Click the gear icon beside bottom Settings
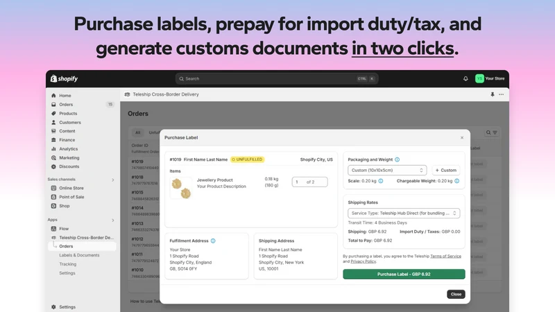Screen dimensions: 555x312 tap(53, 307)
